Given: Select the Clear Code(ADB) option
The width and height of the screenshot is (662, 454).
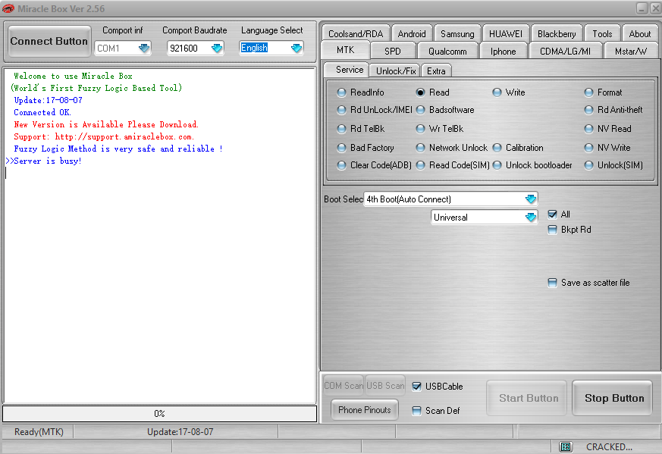Looking at the screenshot, I should point(374,165).
